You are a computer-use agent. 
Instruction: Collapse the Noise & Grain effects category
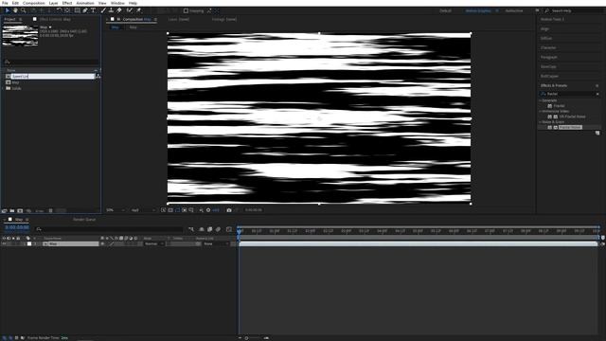coord(541,122)
